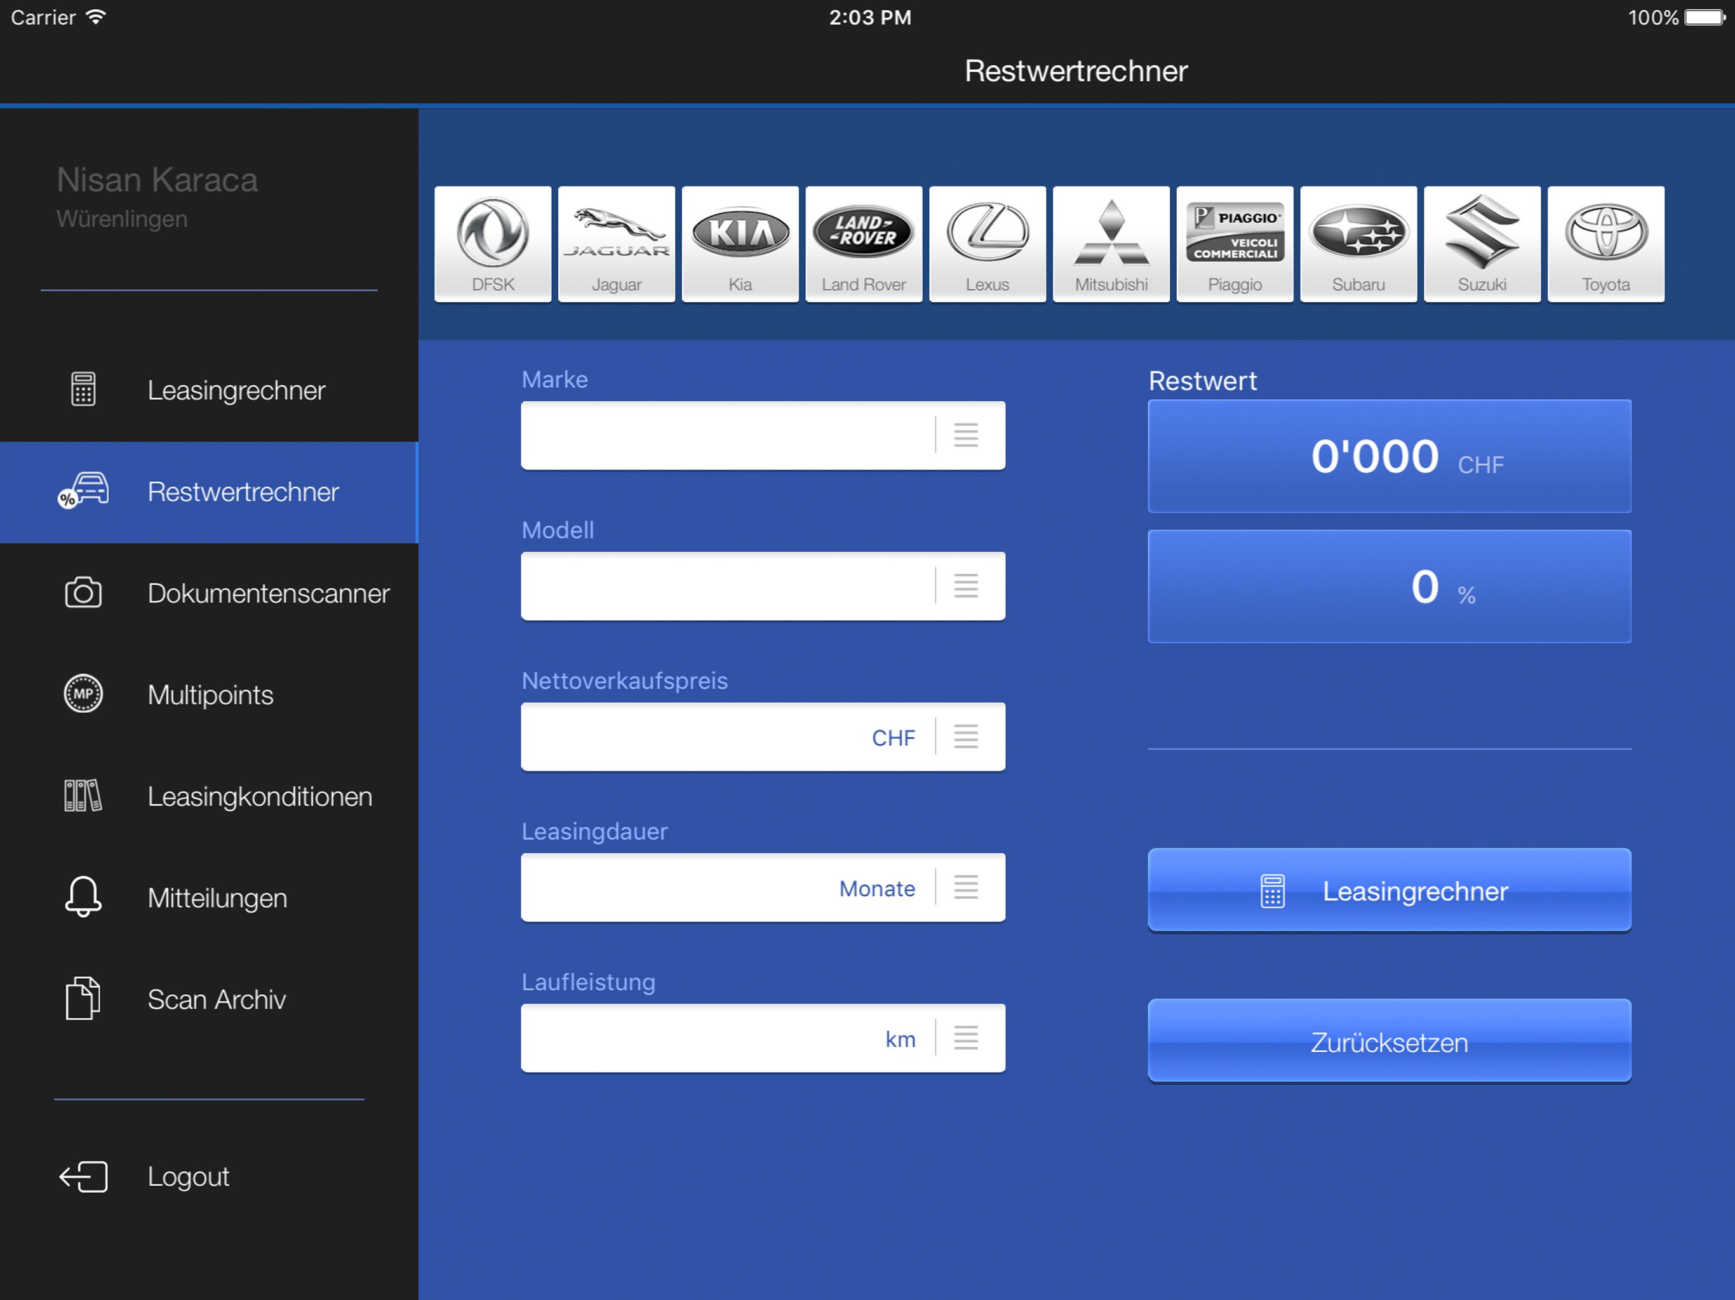The image size is (1735, 1300).
Task: Click the bell icon for Mitteilungen
Action: 83,897
